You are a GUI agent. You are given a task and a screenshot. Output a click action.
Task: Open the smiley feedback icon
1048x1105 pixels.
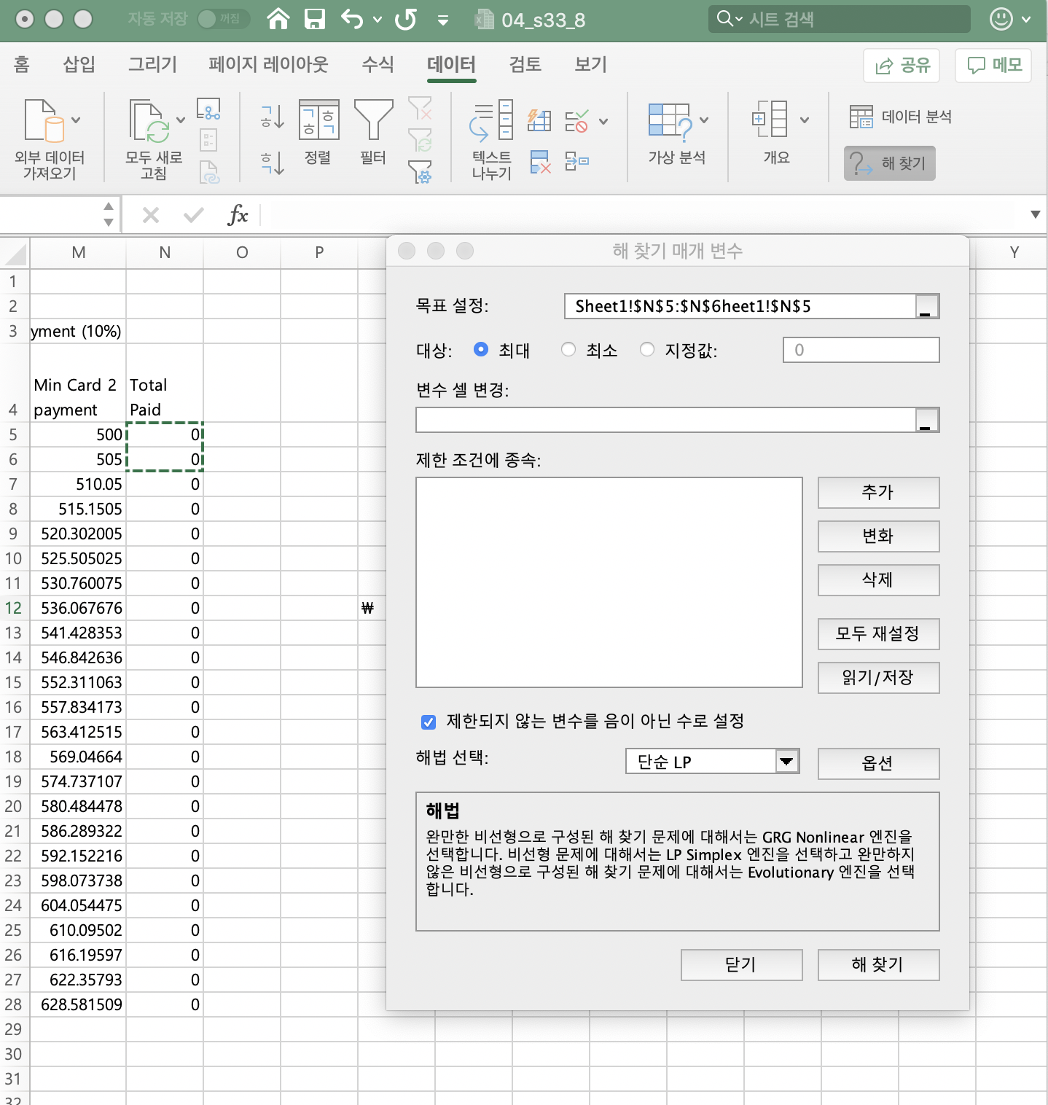[1001, 19]
